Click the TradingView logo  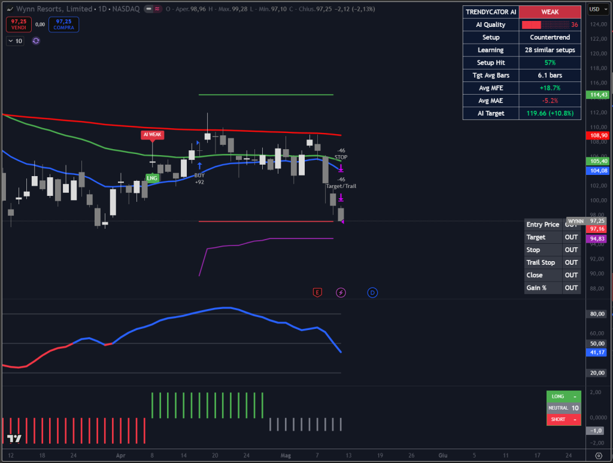14,438
